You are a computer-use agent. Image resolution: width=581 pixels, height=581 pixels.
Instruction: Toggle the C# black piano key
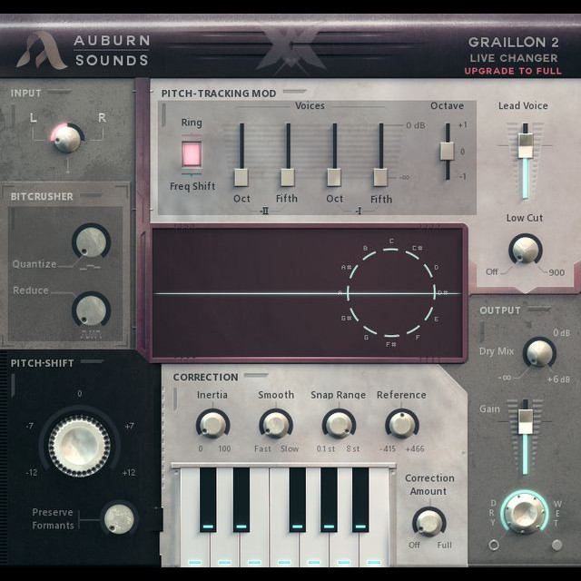pyautogui.click(x=208, y=499)
